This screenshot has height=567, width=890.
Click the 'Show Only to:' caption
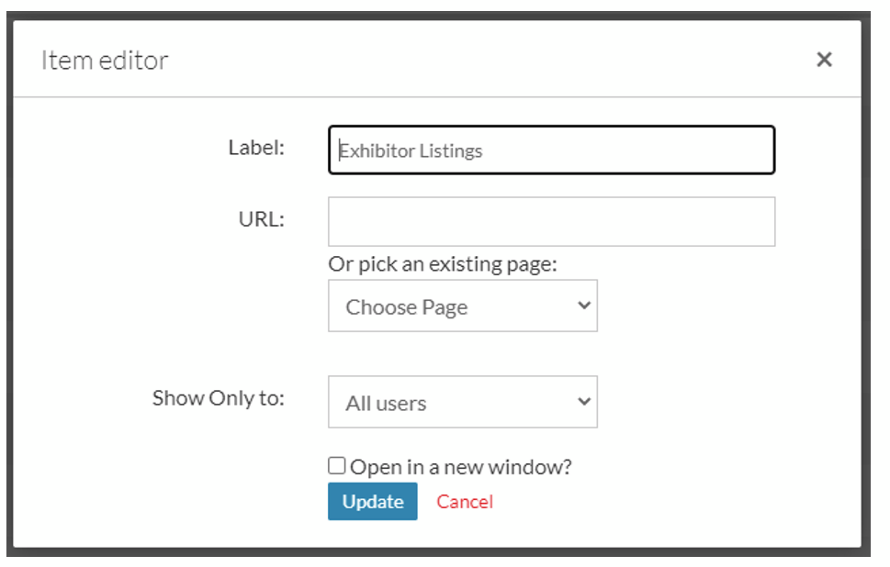pyautogui.click(x=218, y=398)
